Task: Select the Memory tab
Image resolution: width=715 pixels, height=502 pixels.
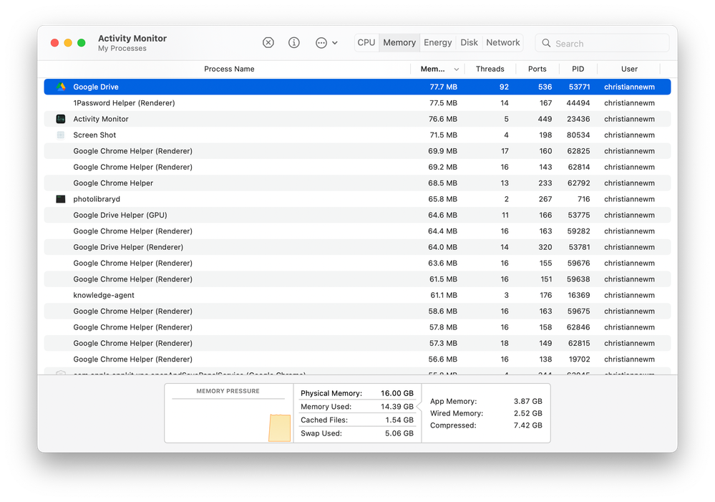Action: click(x=399, y=42)
